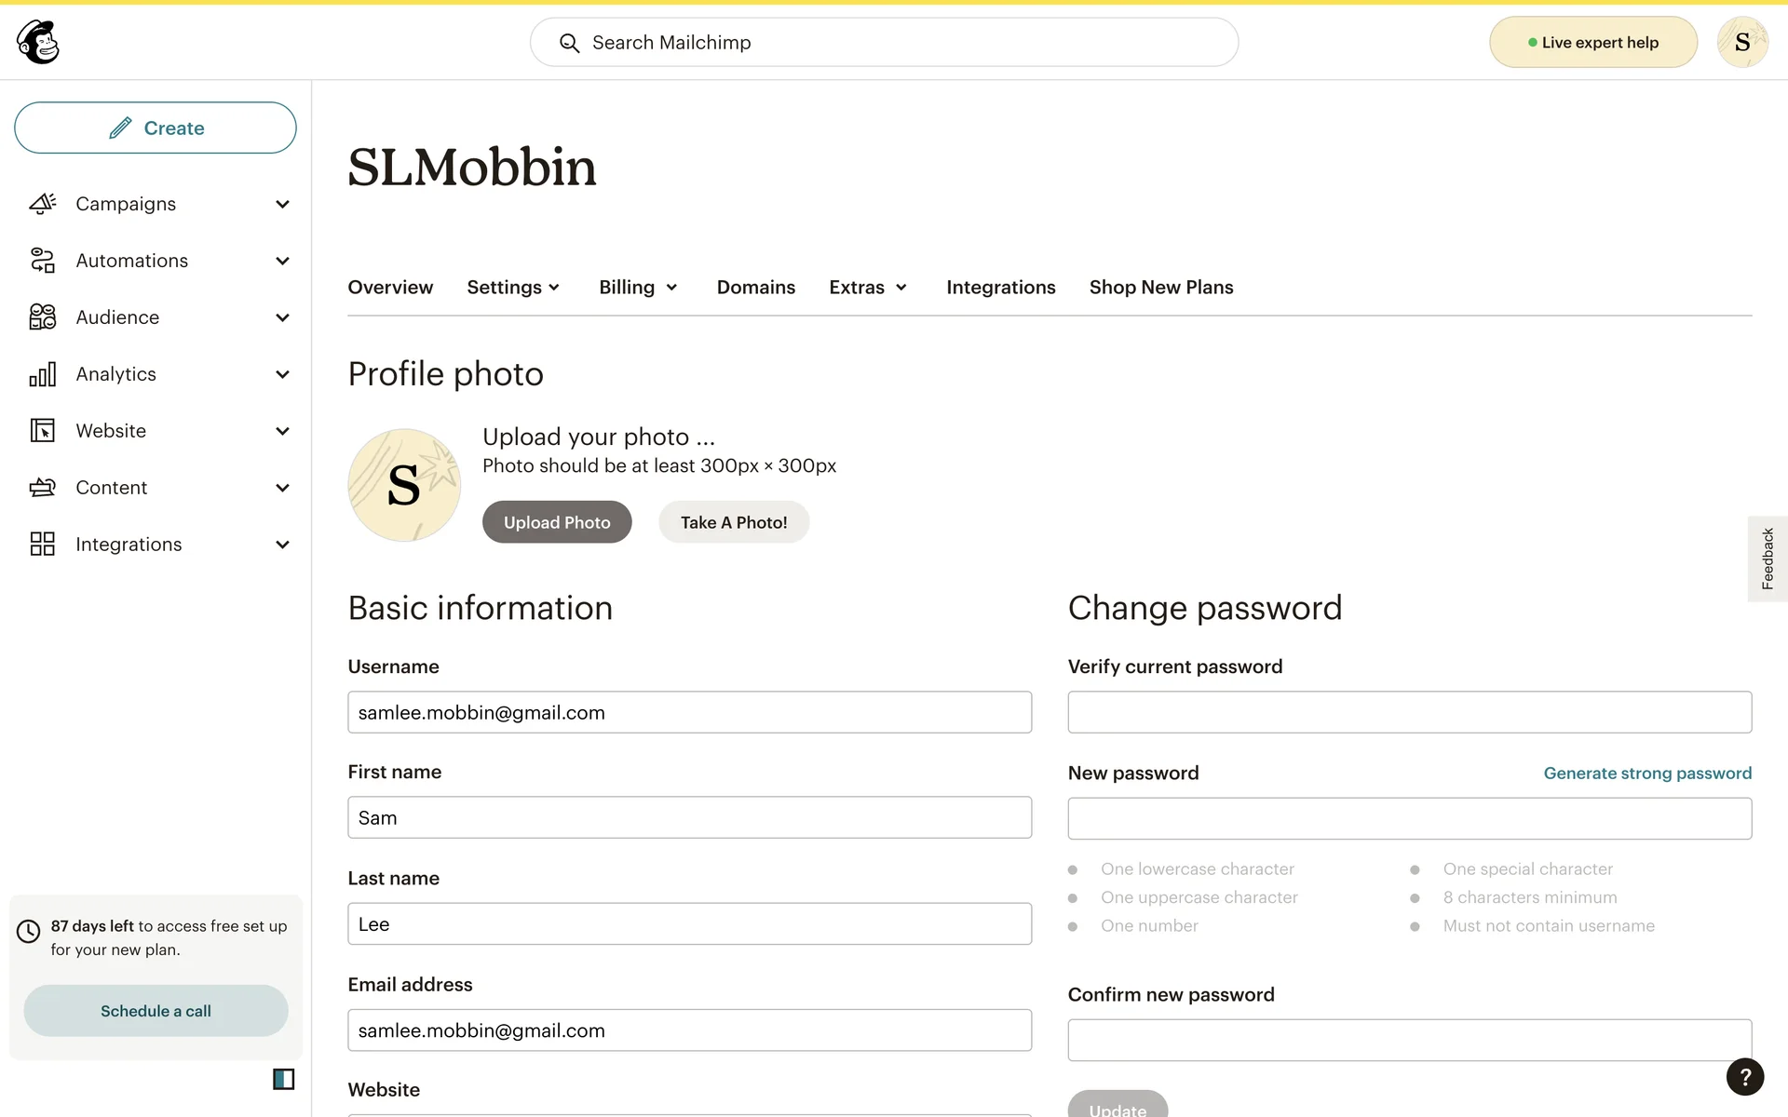Image resolution: width=1788 pixels, height=1117 pixels.
Task: Expand the Campaigns sidebar section
Action: [282, 204]
